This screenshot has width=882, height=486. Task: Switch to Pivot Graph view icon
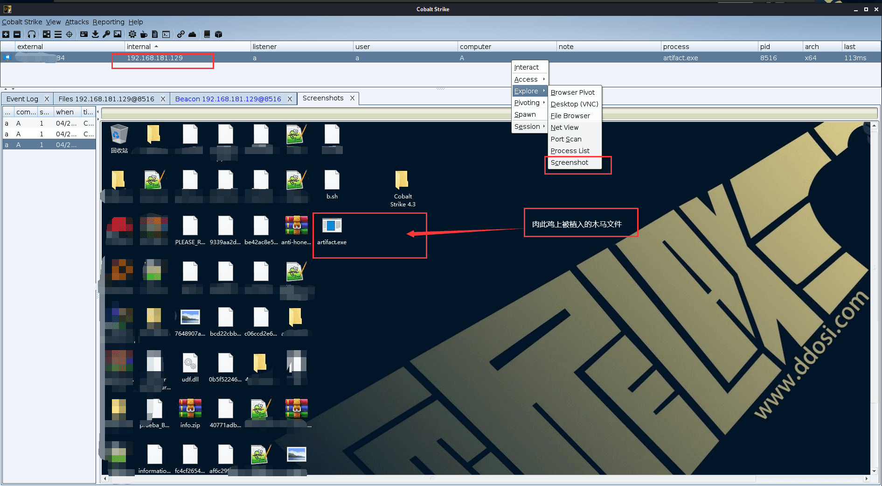(x=47, y=34)
